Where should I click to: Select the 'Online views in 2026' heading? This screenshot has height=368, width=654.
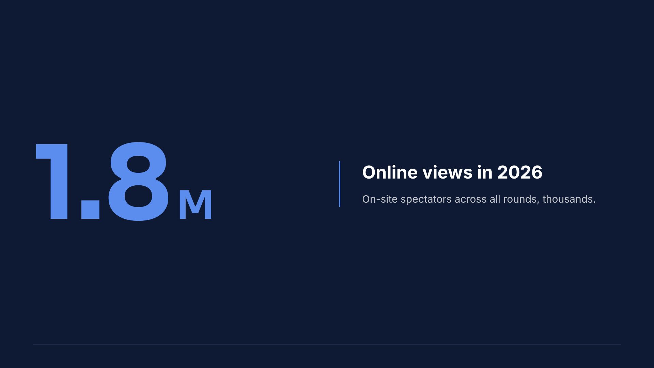(452, 172)
